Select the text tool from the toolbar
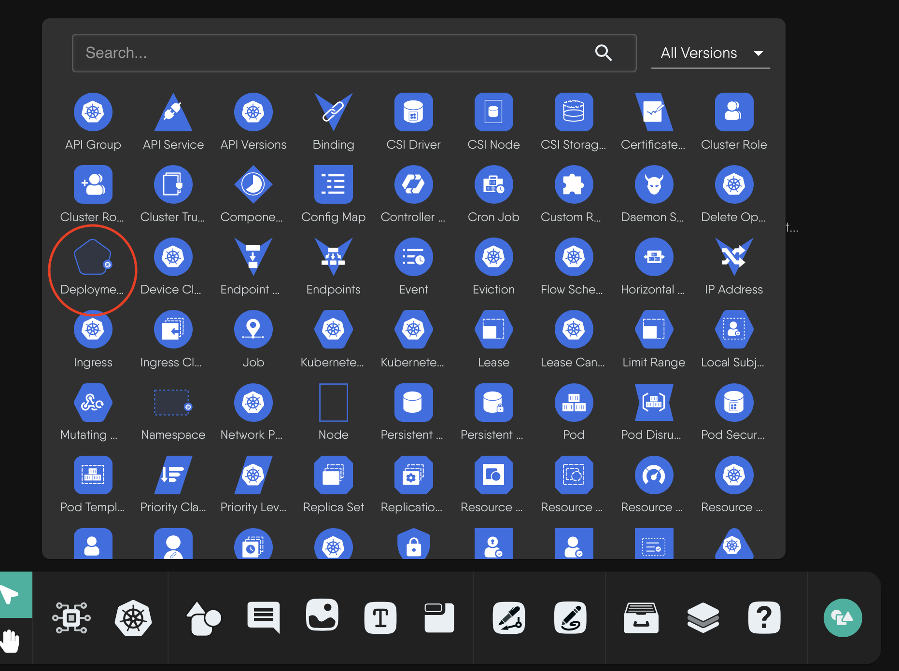This screenshot has width=899, height=671. [x=380, y=617]
